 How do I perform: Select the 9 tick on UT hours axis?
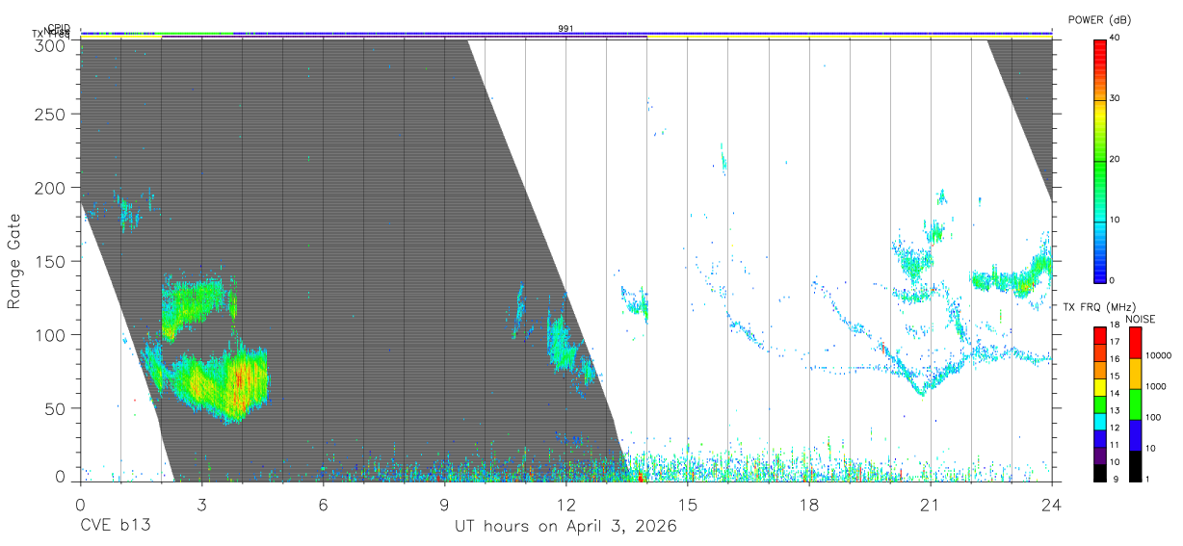(444, 505)
